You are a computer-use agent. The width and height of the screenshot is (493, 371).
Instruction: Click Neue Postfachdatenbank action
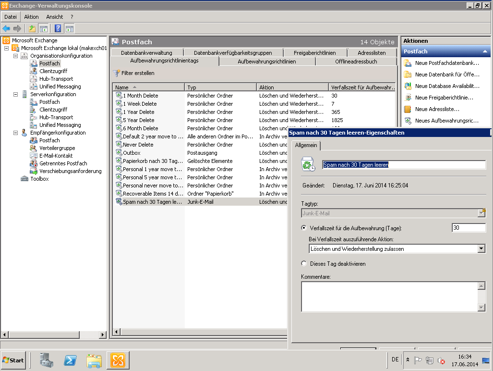(x=447, y=63)
